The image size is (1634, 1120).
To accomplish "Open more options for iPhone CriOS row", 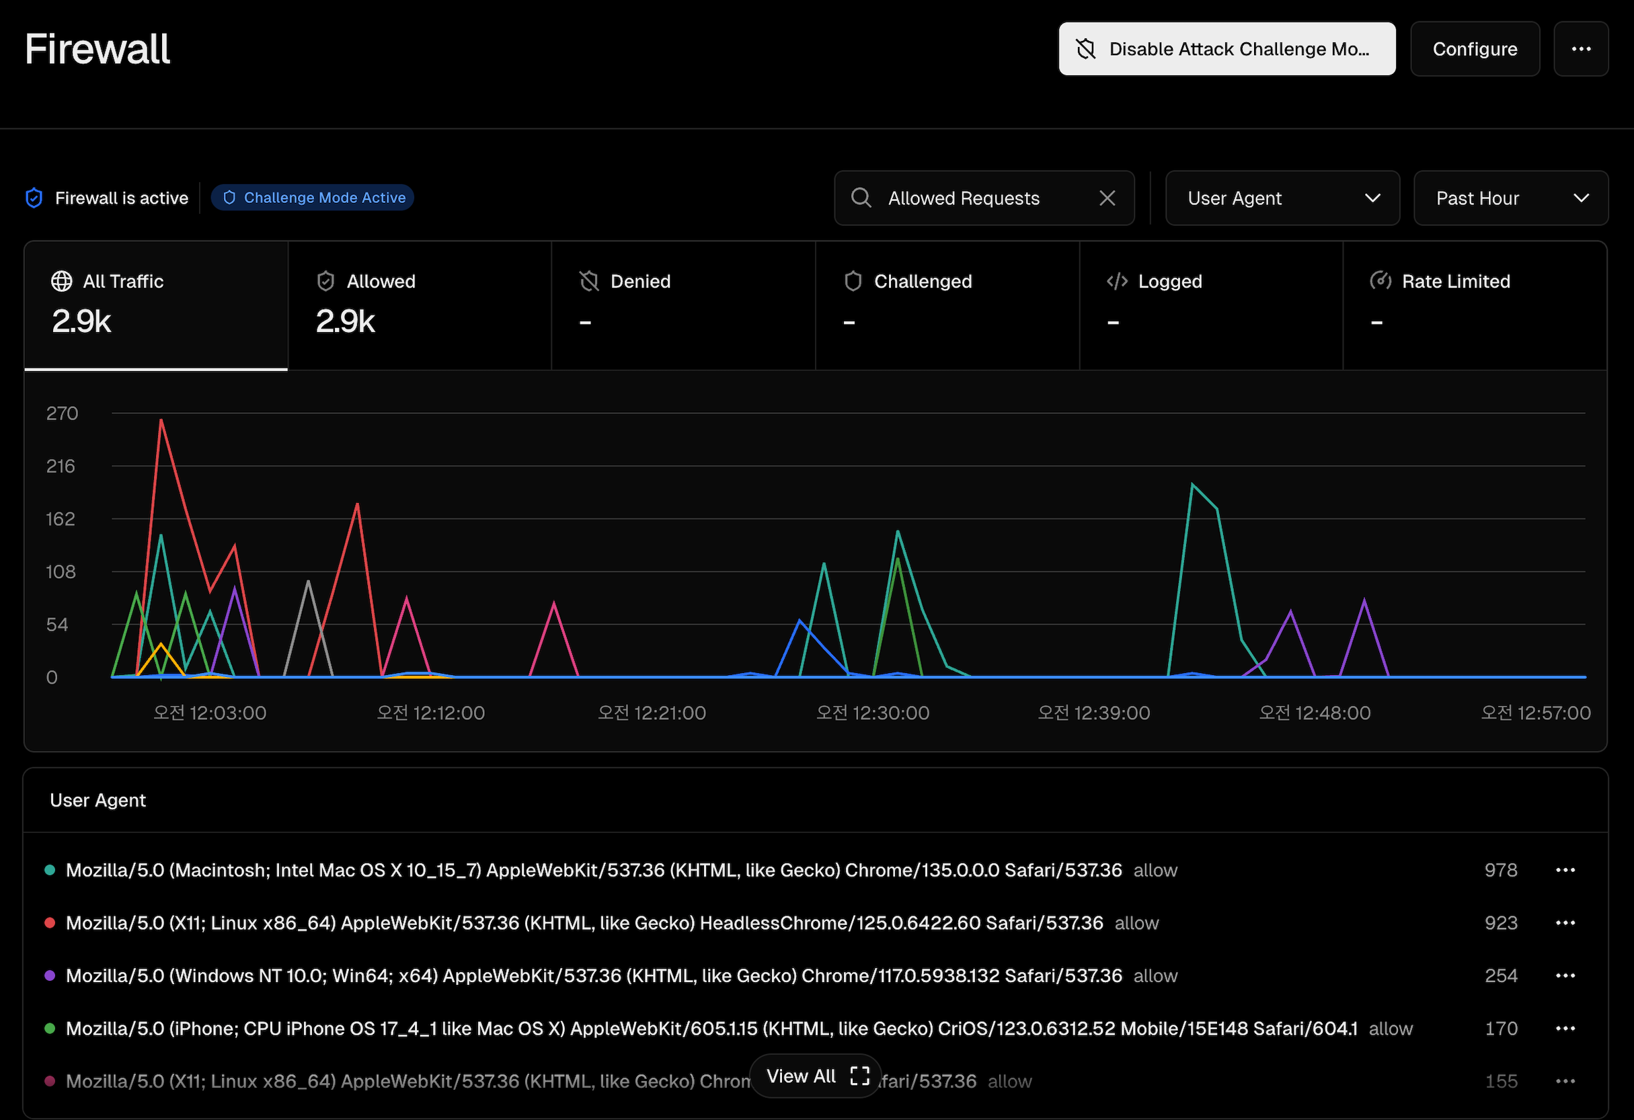I will (1565, 1029).
